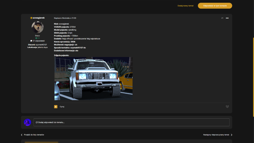
Task: Click the left chevron before Przejdź do listy tematów
Action: coord(22,135)
